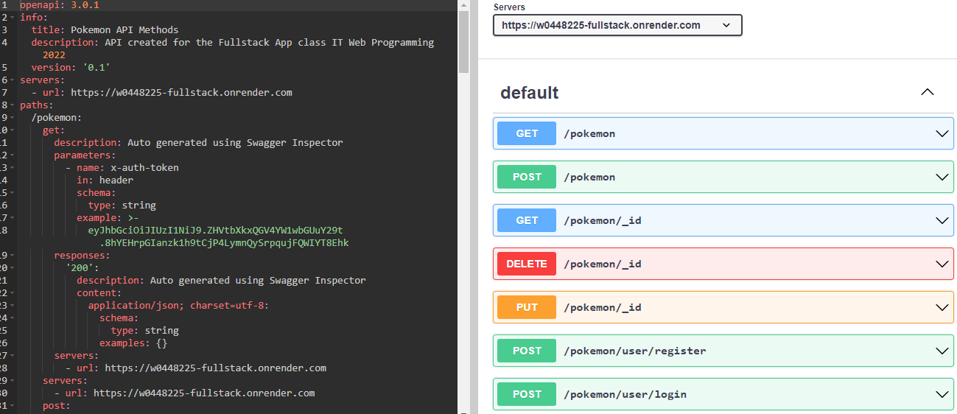The width and height of the screenshot is (957, 414).
Task: Expand POST /pokemon/user/login chevron
Action: pyautogui.click(x=942, y=395)
